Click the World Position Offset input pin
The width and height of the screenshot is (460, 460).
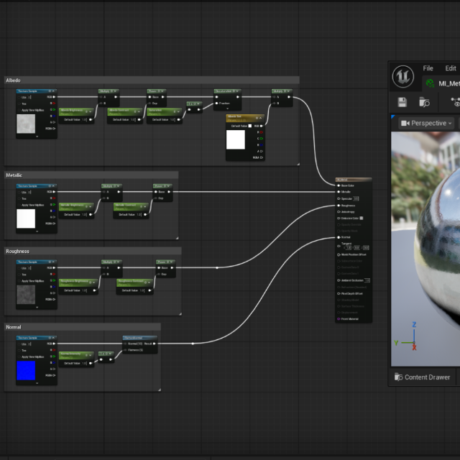tap(339, 254)
